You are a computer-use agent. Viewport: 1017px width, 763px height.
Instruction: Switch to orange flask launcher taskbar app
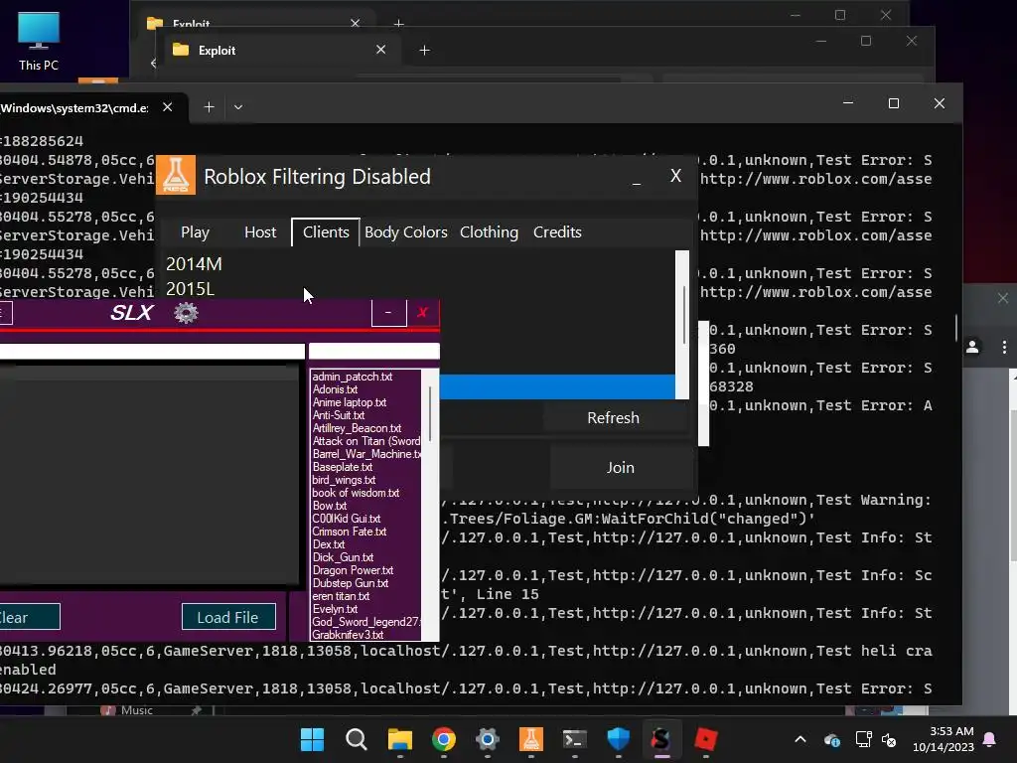(x=530, y=739)
